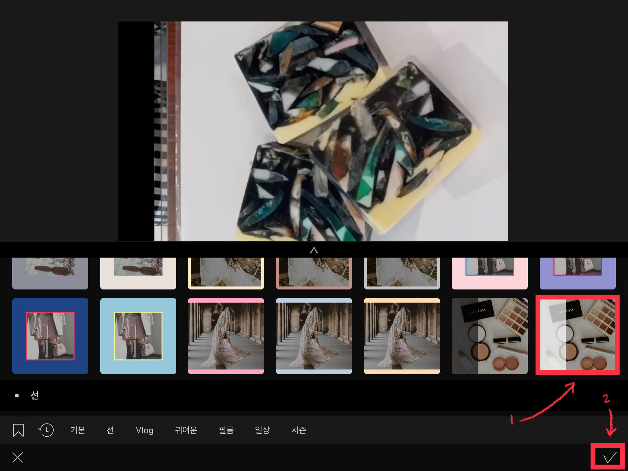Open the bookmarked transitions icon
The image size is (628, 471).
[18, 430]
